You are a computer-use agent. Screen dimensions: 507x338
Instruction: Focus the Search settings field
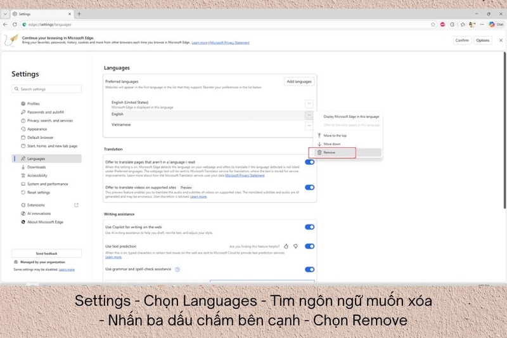tap(46, 89)
